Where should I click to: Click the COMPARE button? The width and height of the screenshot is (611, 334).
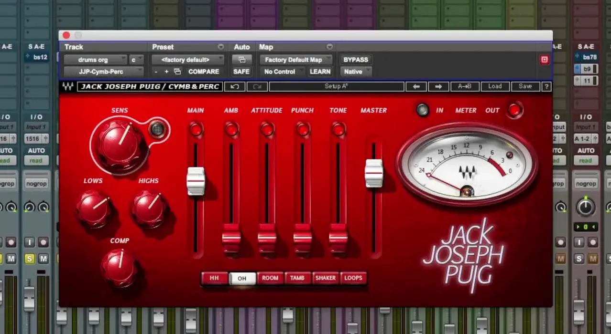tap(204, 71)
